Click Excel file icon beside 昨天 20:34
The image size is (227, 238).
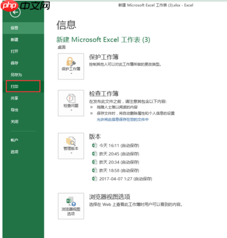click(x=94, y=162)
